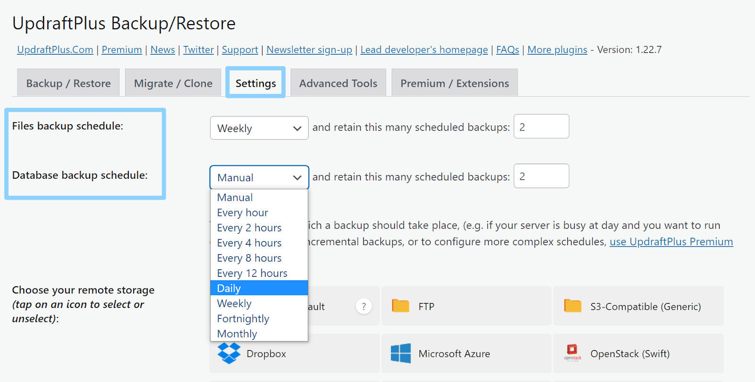The image size is (755, 382).
Task: Open the Files backup schedule dropdown
Action: tap(259, 128)
